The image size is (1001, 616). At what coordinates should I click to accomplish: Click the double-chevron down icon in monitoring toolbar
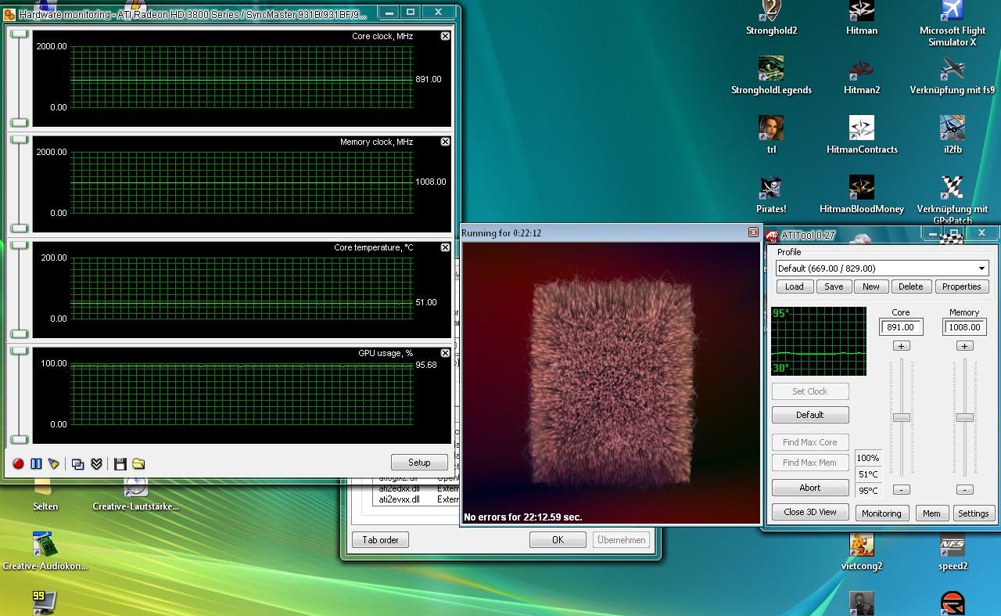96,463
